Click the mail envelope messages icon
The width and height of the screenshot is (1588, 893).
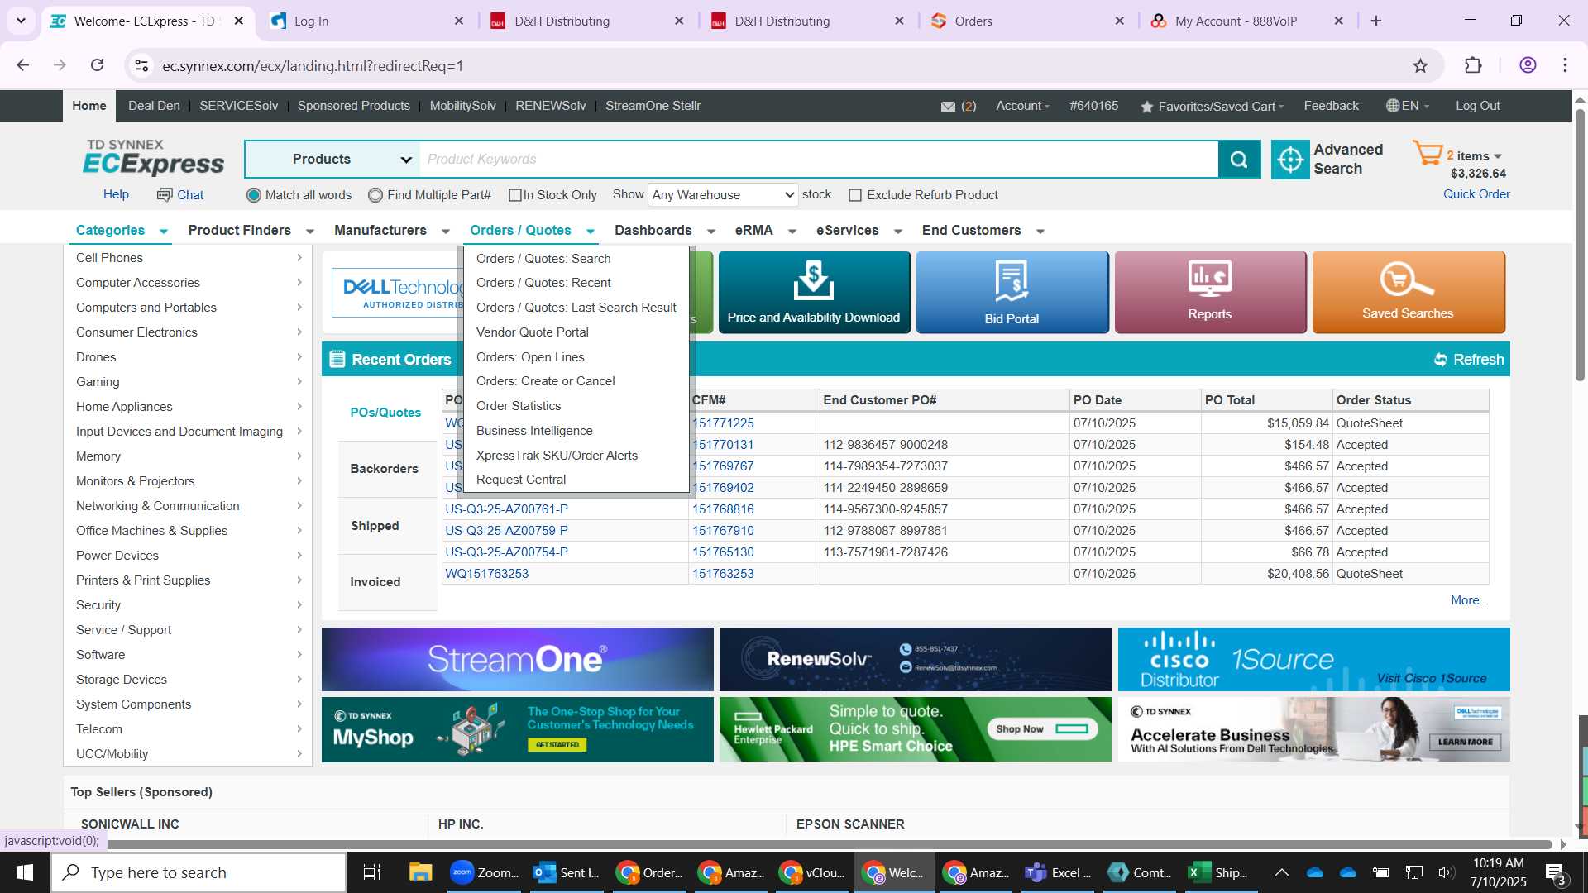pyautogui.click(x=948, y=106)
